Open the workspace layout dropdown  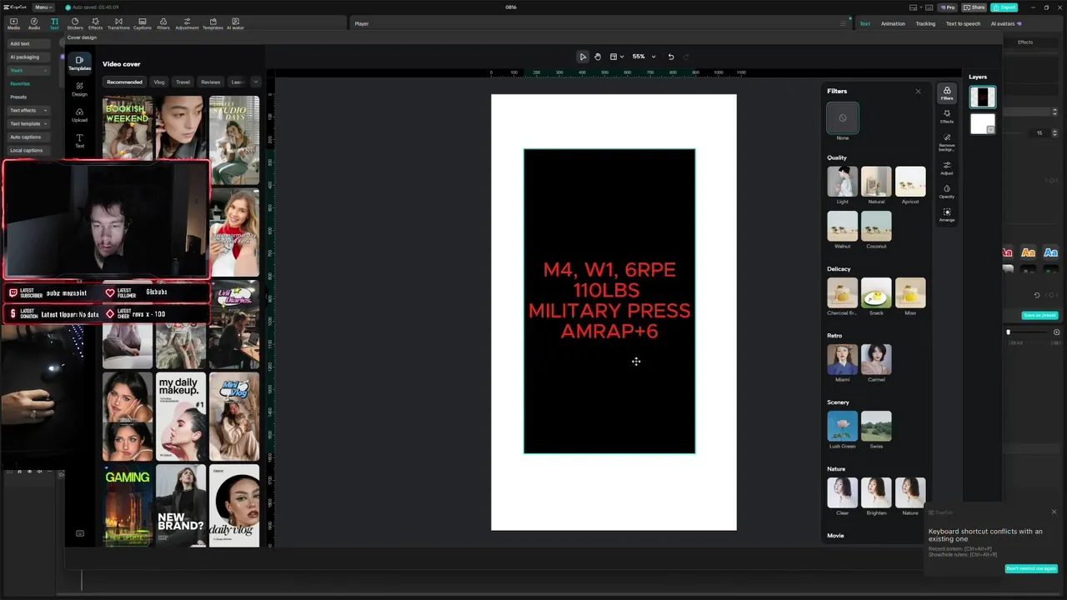click(x=916, y=7)
